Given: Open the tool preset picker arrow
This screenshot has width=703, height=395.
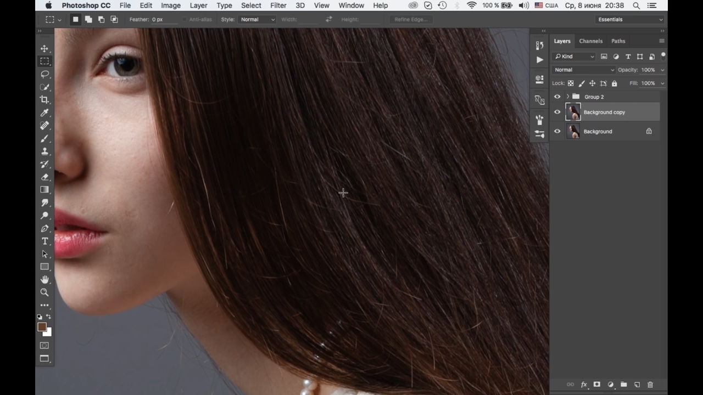Looking at the screenshot, I should (59, 20).
